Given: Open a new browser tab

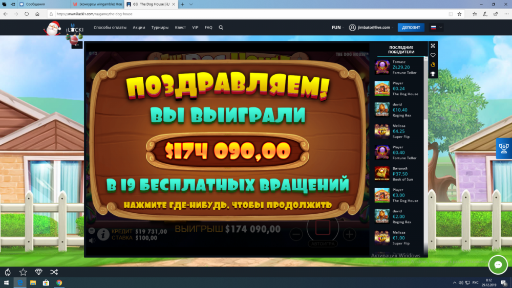Looking at the screenshot, I should pyautogui.click(x=183, y=4).
